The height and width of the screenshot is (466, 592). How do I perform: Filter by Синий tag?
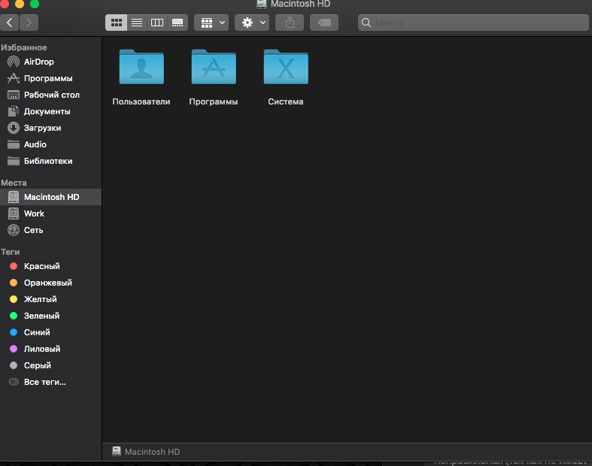(50, 332)
